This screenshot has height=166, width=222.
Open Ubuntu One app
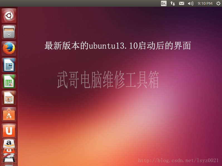(9, 131)
